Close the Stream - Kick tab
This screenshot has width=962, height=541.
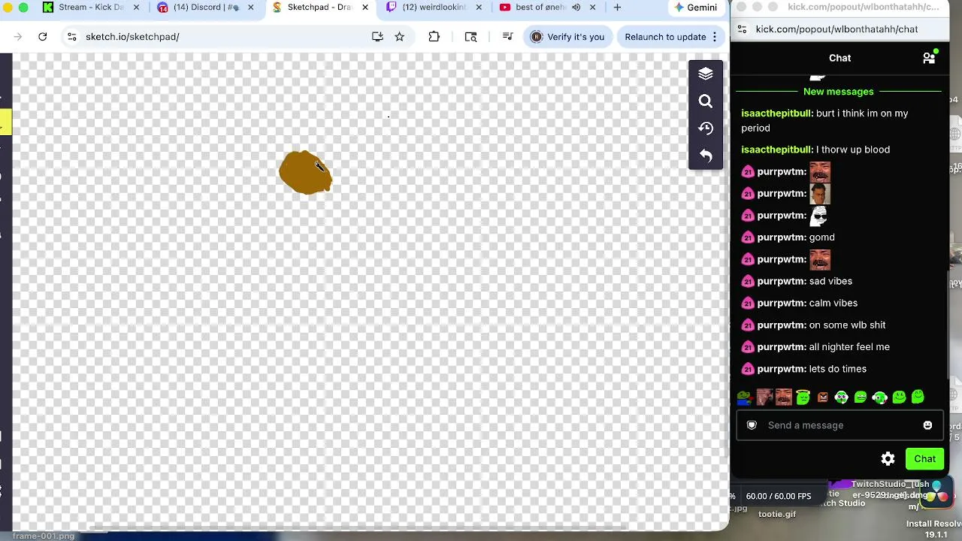click(x=136, y=8)
